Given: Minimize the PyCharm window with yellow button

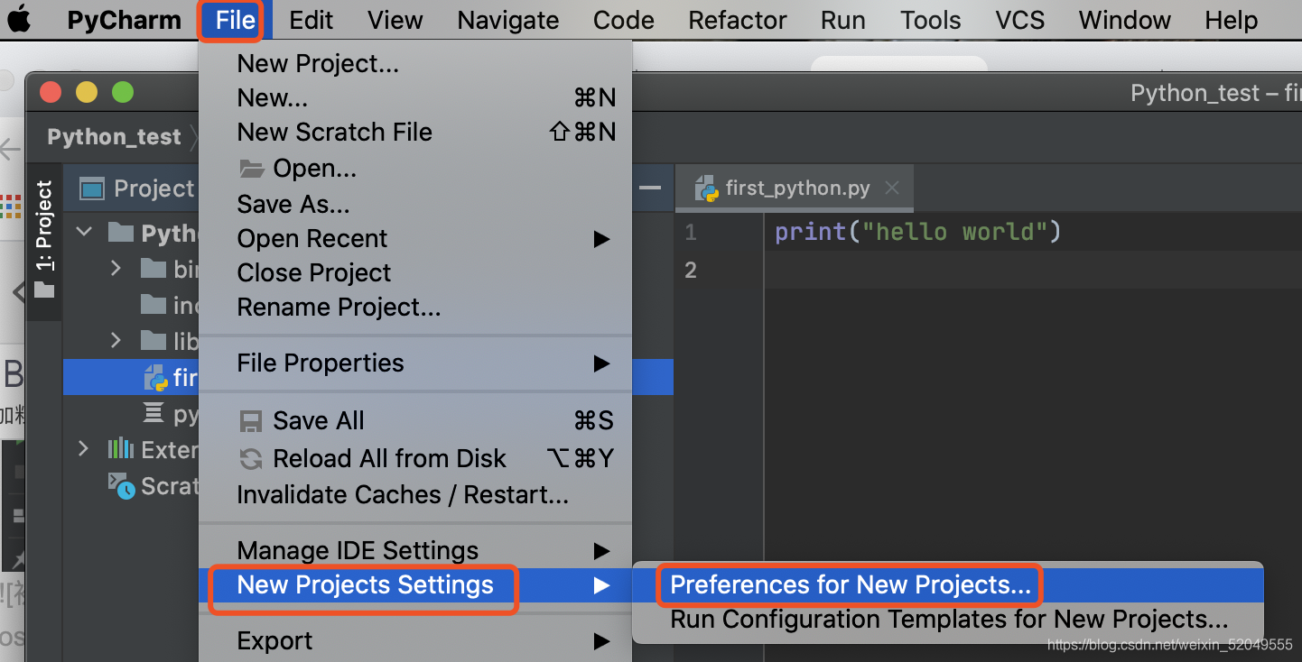Looking at the screenshot, I should pyautogui.click(x=87, y=92).
